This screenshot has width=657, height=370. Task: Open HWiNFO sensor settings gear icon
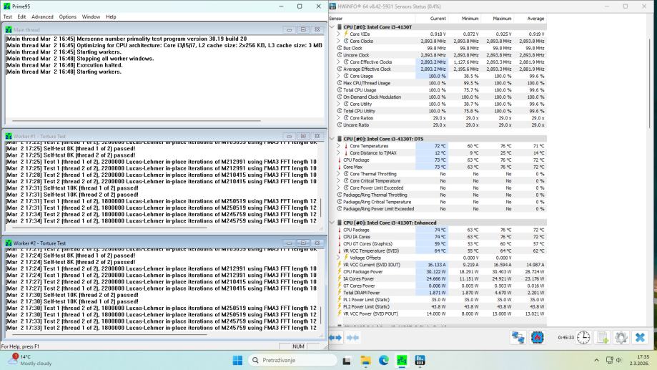coord(621,337)
